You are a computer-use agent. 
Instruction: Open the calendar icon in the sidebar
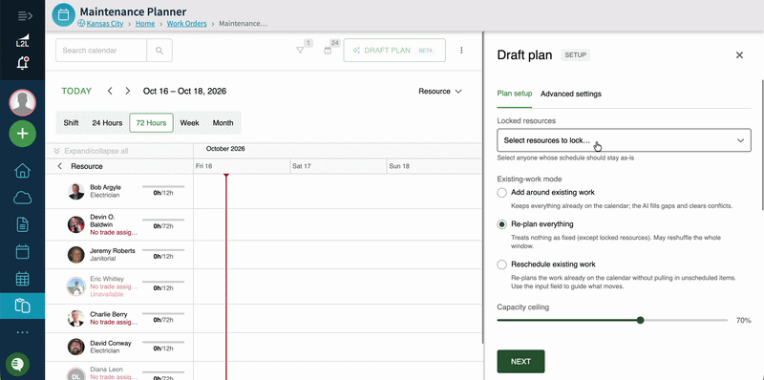(x=22, y=251)
